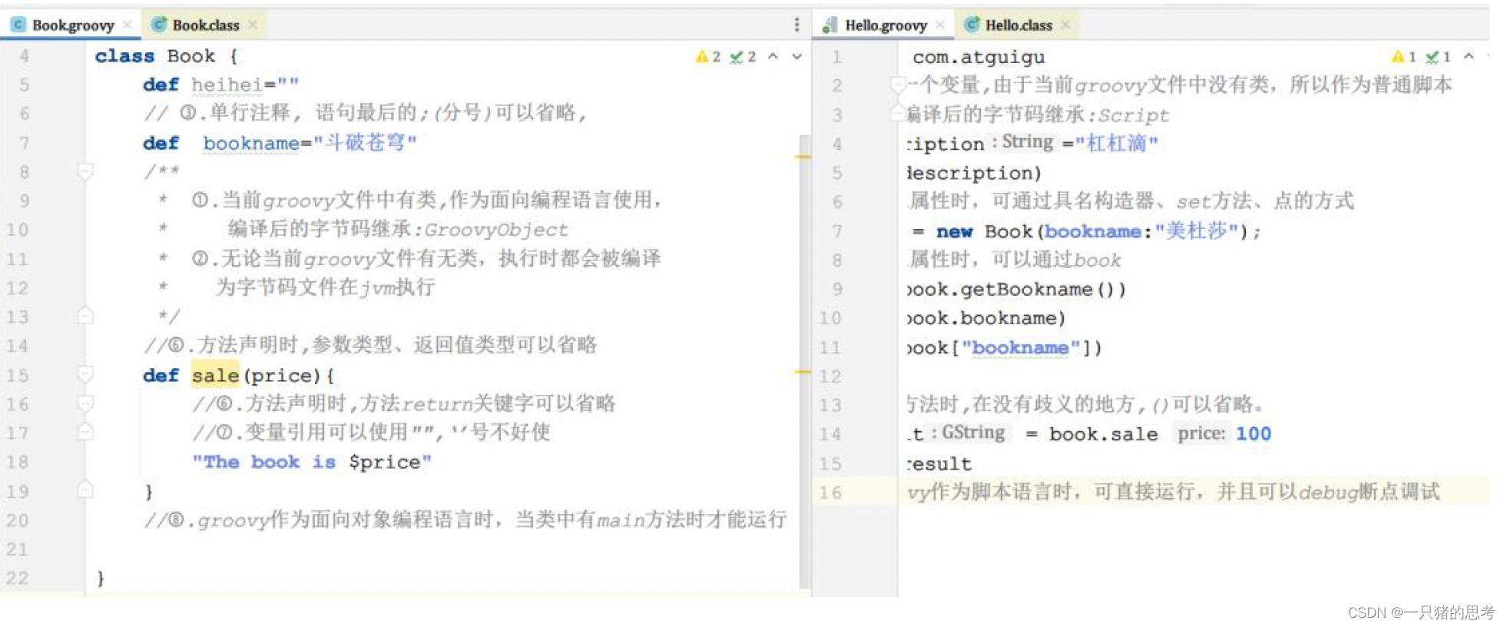Click the "杠杠滴" string literal

click(x=1116, y=143)
